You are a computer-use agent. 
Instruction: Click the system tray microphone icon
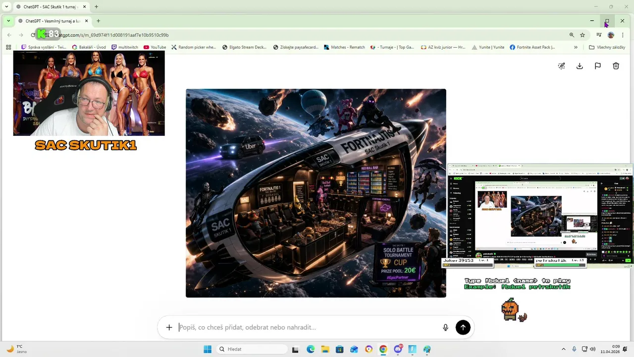click(574, 349)
